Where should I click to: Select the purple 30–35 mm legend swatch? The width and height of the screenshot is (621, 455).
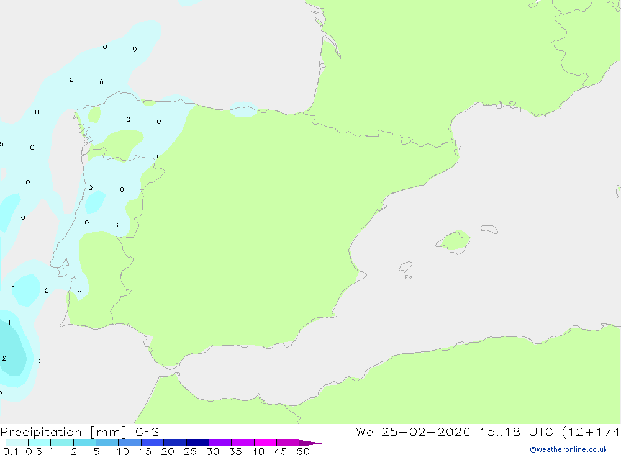coord(220,443)
